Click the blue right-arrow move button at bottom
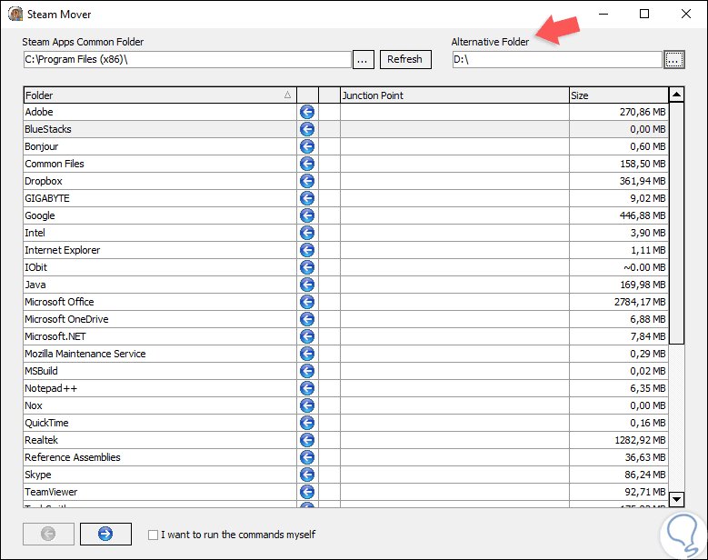The height and width of the screenshot is (560, 708). point(105,534)
